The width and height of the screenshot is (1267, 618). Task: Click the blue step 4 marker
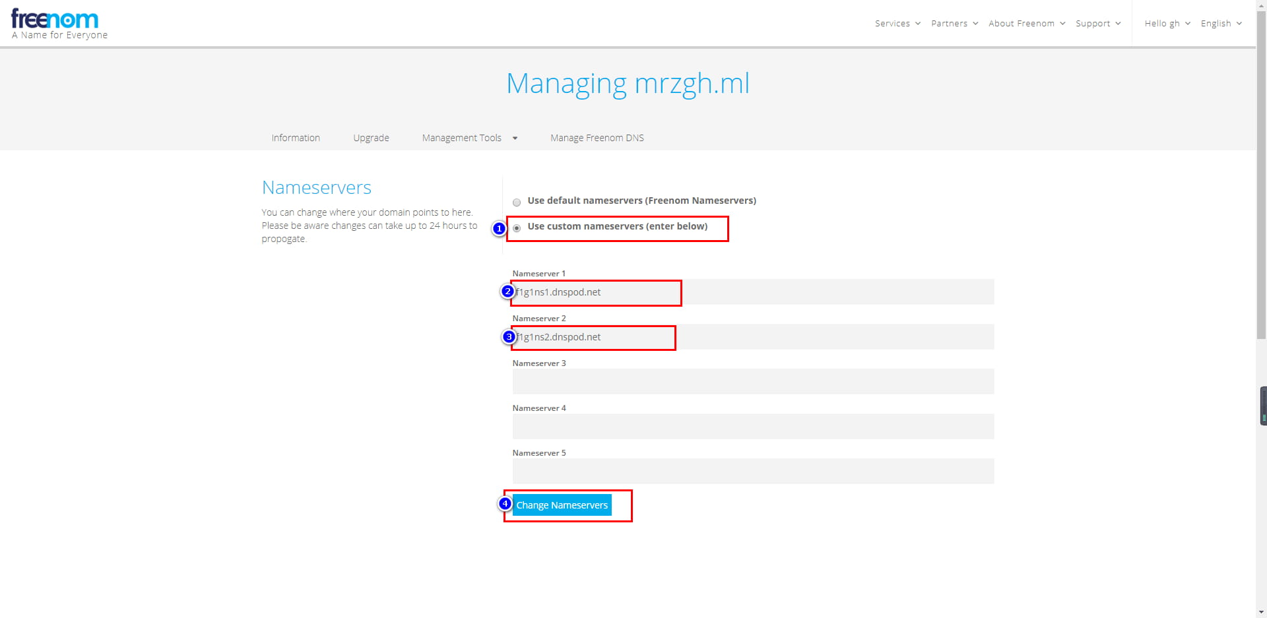pos(505,504)
